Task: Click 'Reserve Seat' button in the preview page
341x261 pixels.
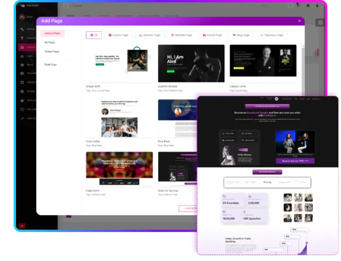Action: click(x=295, y=161)
